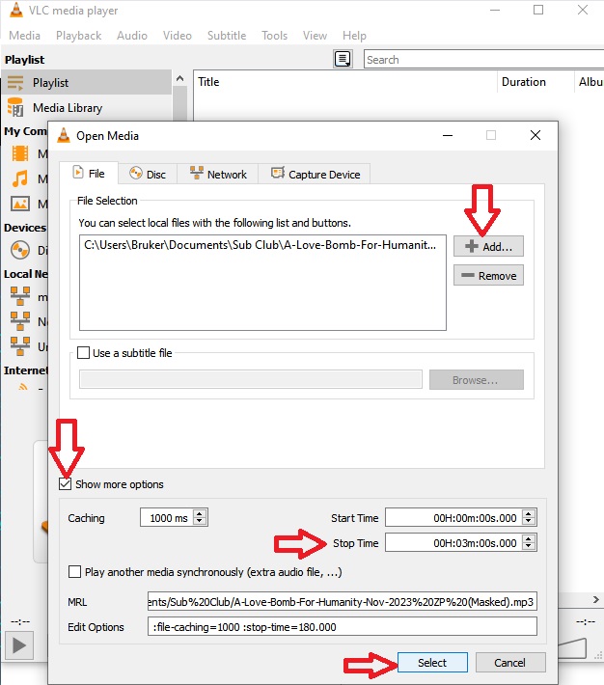Click the MRL text field
604x685 pixels.
tap(343, 602)
